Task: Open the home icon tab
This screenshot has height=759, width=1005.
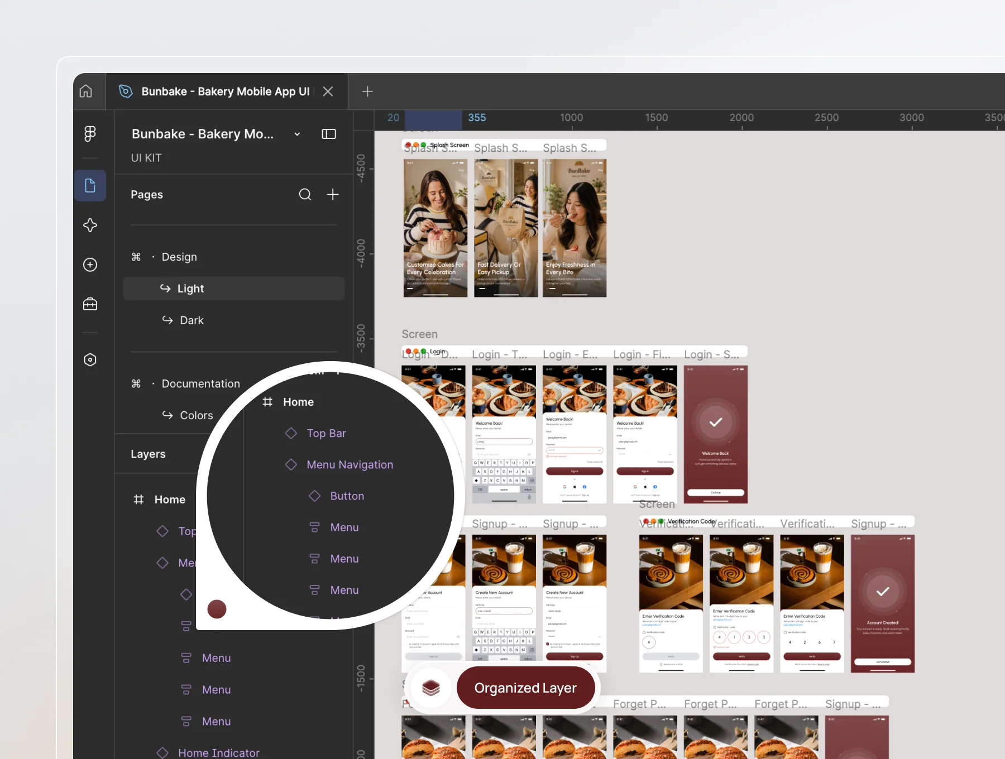Action: (x=86, y=91)
